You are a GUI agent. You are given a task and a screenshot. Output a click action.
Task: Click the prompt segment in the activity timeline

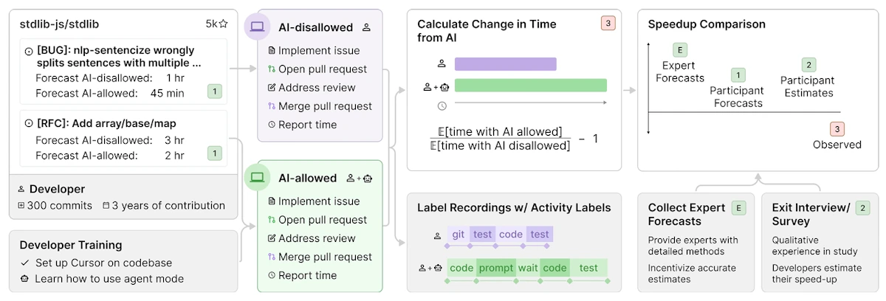(495, 268)
